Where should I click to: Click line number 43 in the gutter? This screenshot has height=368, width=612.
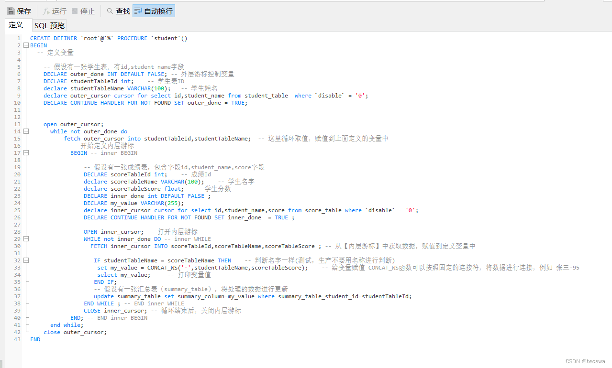17,339
